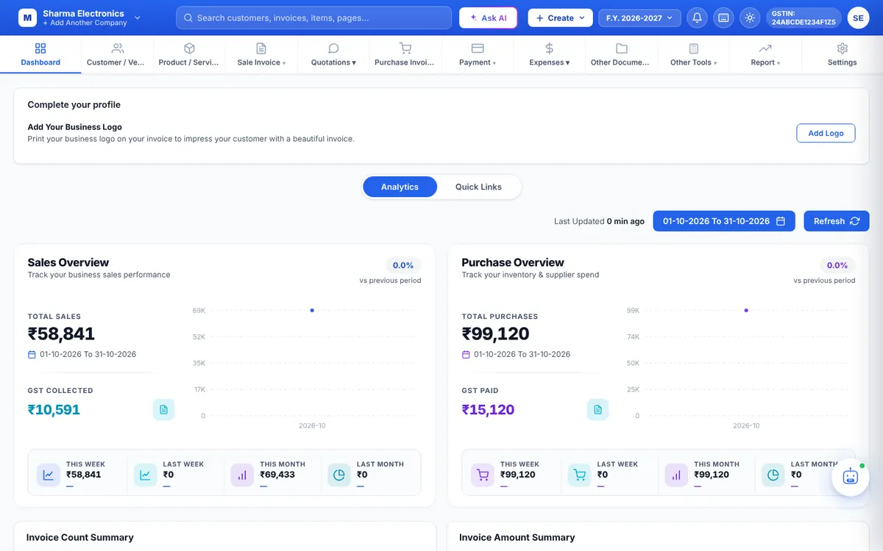
Task: Open the chatbot assistant robot icon
Action: click(851, 477)
